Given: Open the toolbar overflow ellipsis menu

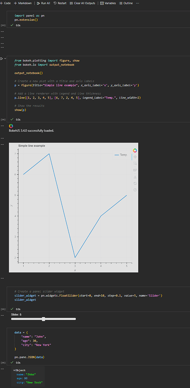Looking at the screenshot, I should pos(137,3).
